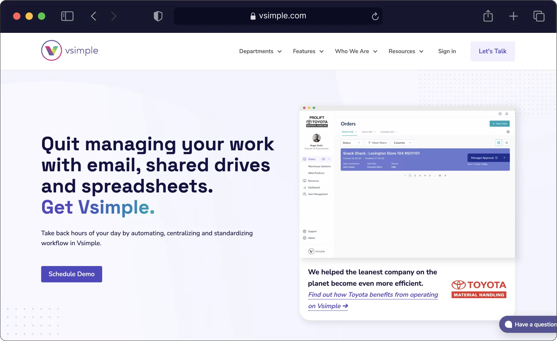
Task: Click the Sign in link
Action: coord(447,51)
